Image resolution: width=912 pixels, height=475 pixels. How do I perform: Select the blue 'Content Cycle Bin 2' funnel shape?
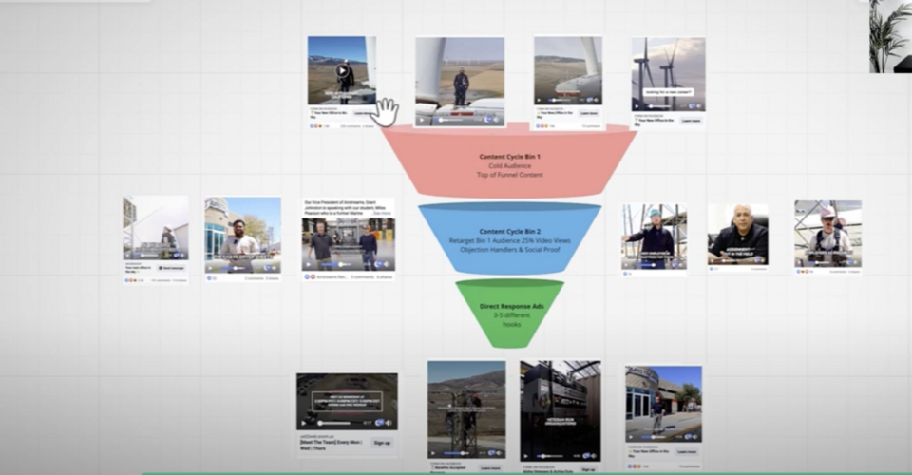click(509, 238)
